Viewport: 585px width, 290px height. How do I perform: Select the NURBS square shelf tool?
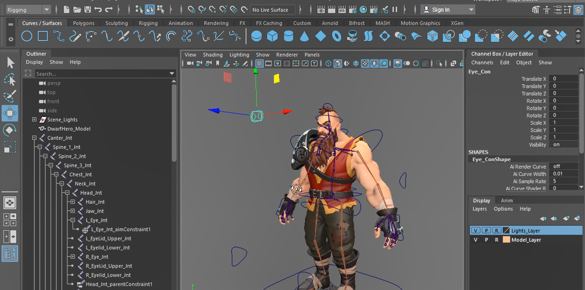[x=43, y=36]
